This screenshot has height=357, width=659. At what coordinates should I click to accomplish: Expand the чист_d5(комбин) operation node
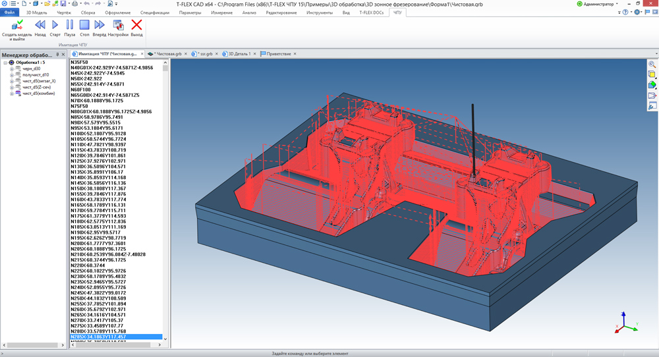click(11, 94)
